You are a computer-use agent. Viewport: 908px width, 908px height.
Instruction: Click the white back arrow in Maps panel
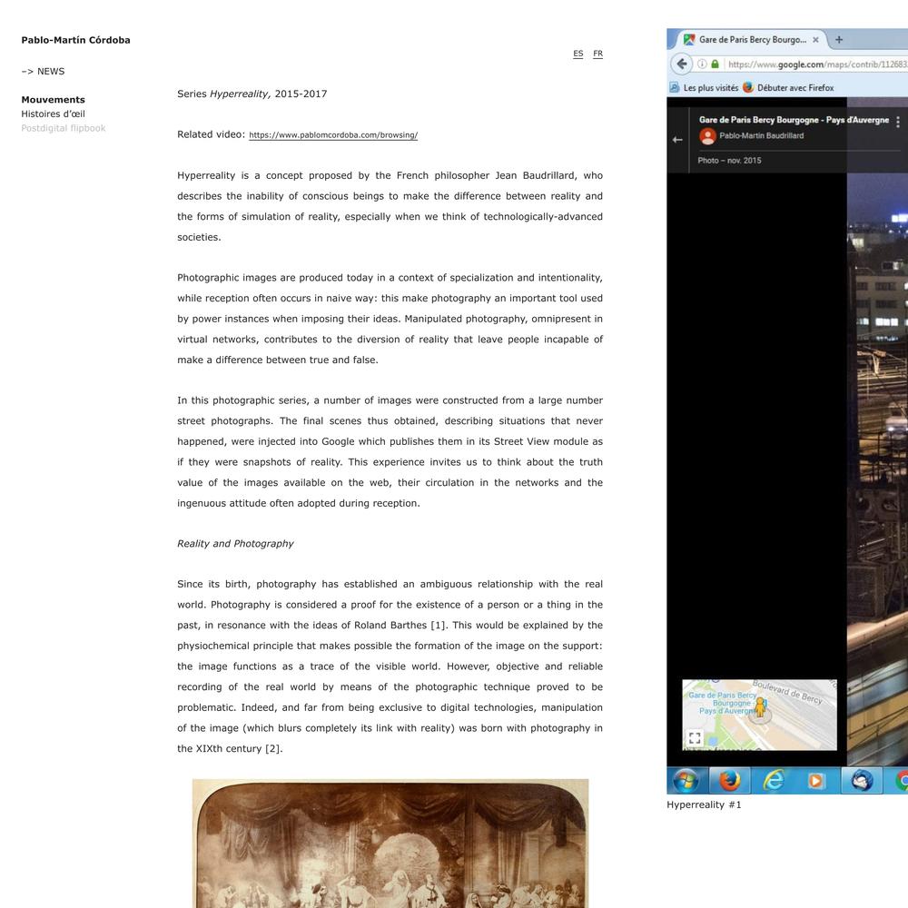pos(677,140)
